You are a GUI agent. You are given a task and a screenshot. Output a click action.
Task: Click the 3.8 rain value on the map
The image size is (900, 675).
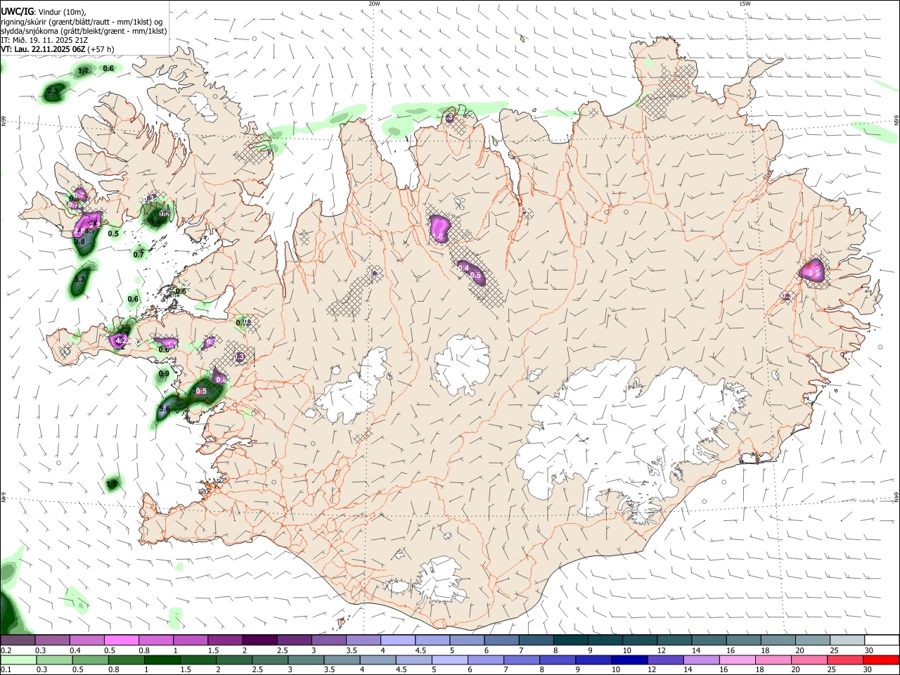tap(79, 241)
